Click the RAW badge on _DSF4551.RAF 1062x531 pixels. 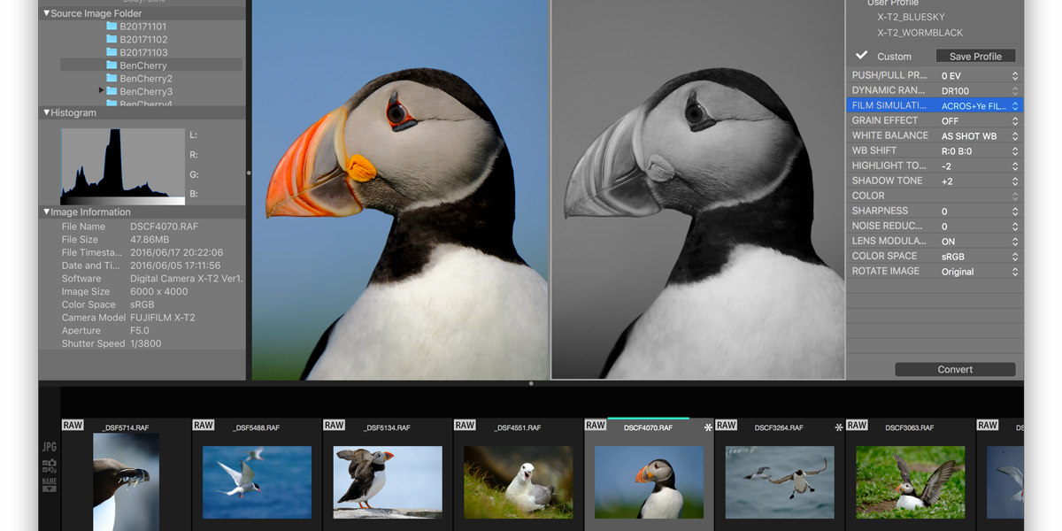pos(465,425)
